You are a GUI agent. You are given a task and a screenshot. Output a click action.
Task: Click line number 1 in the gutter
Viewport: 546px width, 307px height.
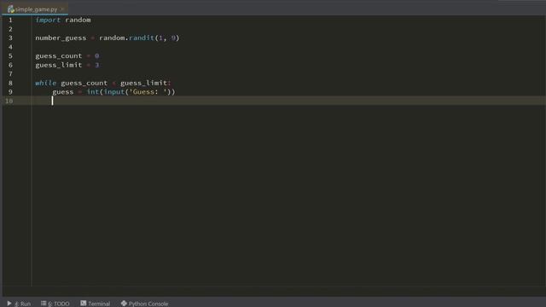click(10, 20)
